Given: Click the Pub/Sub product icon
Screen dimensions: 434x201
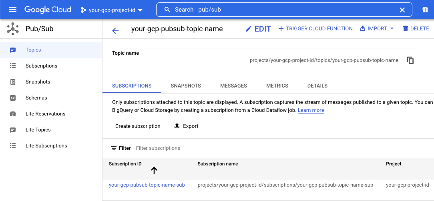Looking at the screenshot, I should [x=13, y=29].
